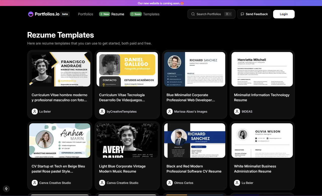Image resolution: width=322 pixels, height=196 pixels.
Task: Click Olmos Carlos's avatar icon
Action: point(169,183)
